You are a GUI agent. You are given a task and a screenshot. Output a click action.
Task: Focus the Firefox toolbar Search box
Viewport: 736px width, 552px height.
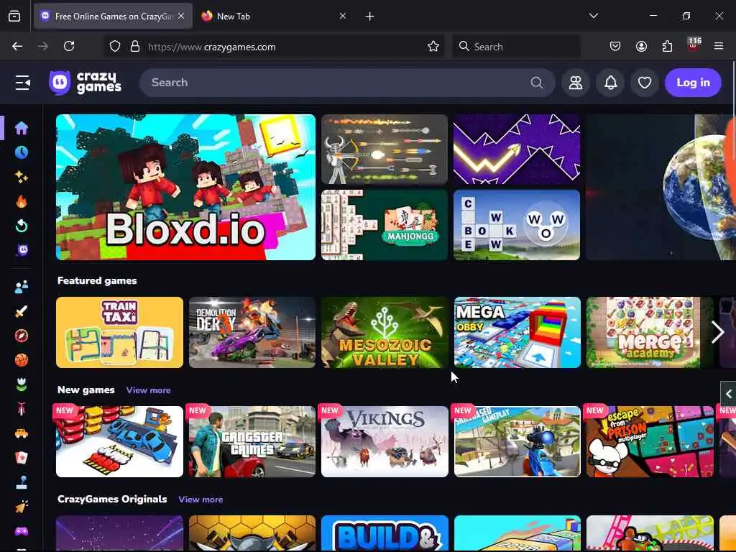click(516, 47)
